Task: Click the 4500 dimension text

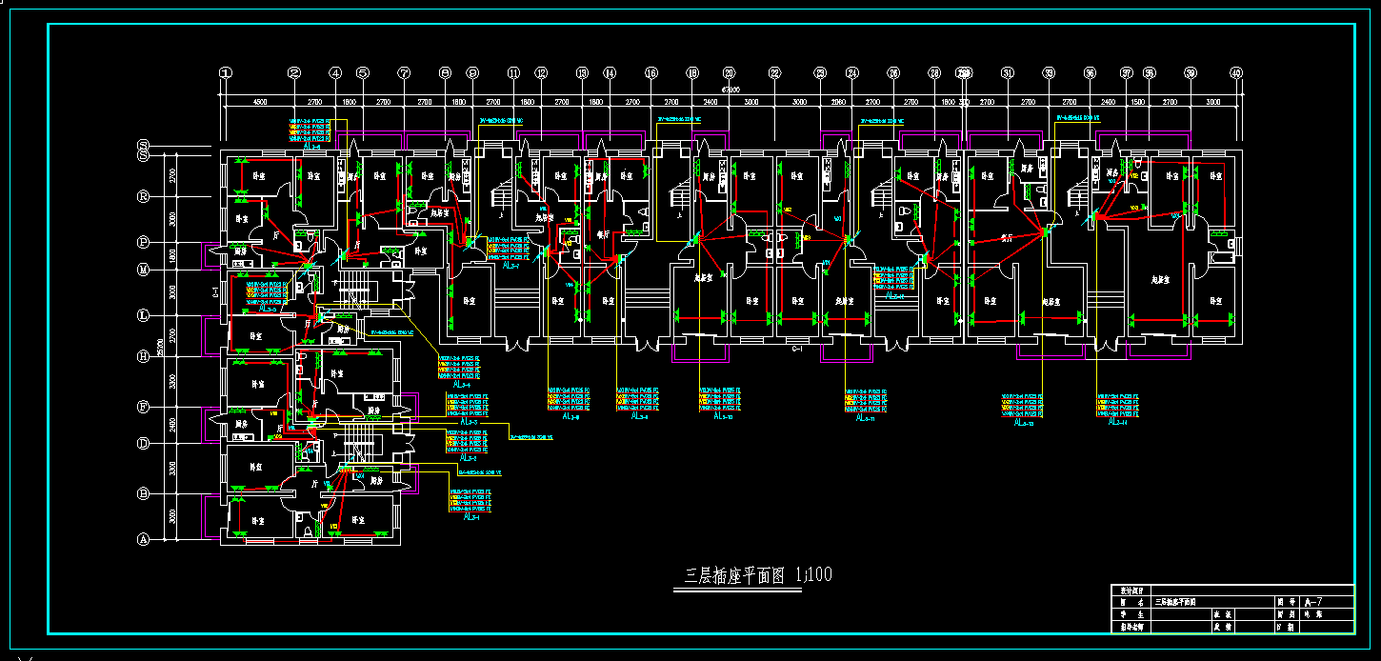Action: click(257, 101)
